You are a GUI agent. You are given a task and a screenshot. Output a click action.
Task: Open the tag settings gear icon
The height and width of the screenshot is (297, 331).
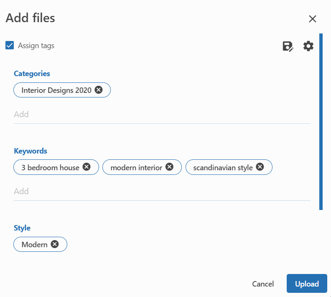pyautogui.click(x=308, y=46)
